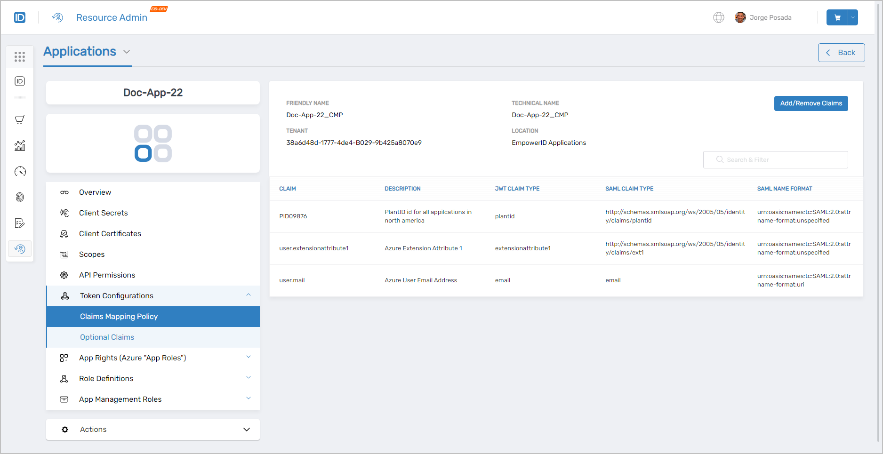Open the Overview section for Doc-App-22
Viewport: 883px width, 454px height.
pyautogui.click(x=95, y=192)
